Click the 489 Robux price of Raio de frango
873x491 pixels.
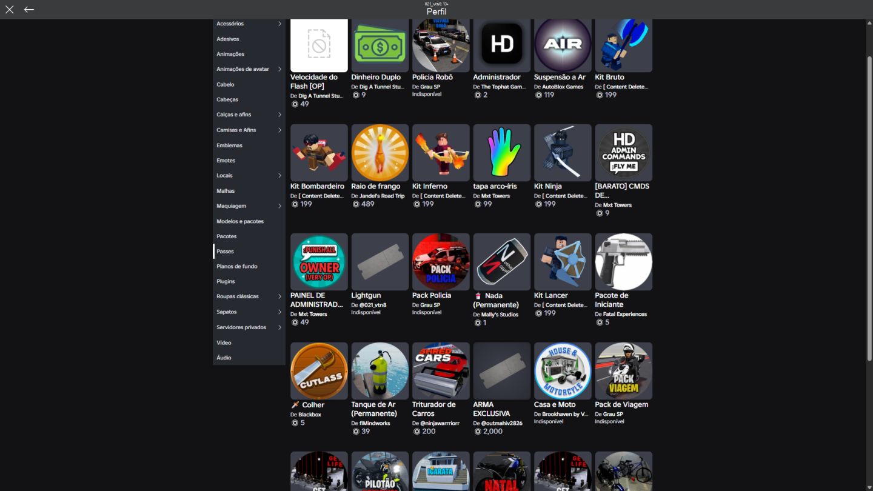(363, 204)
